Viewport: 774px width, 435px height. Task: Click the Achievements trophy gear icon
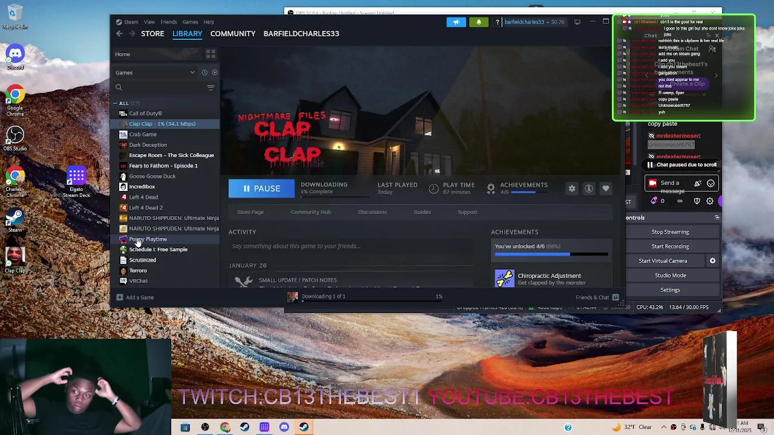tap(491, 188)
